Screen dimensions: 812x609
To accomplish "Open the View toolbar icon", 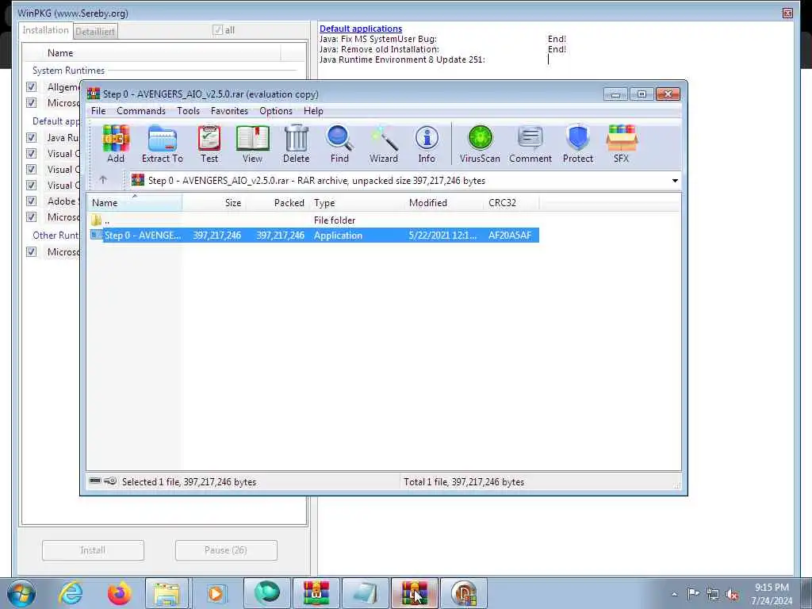I will pyautogui.click(x=252, y=144).
